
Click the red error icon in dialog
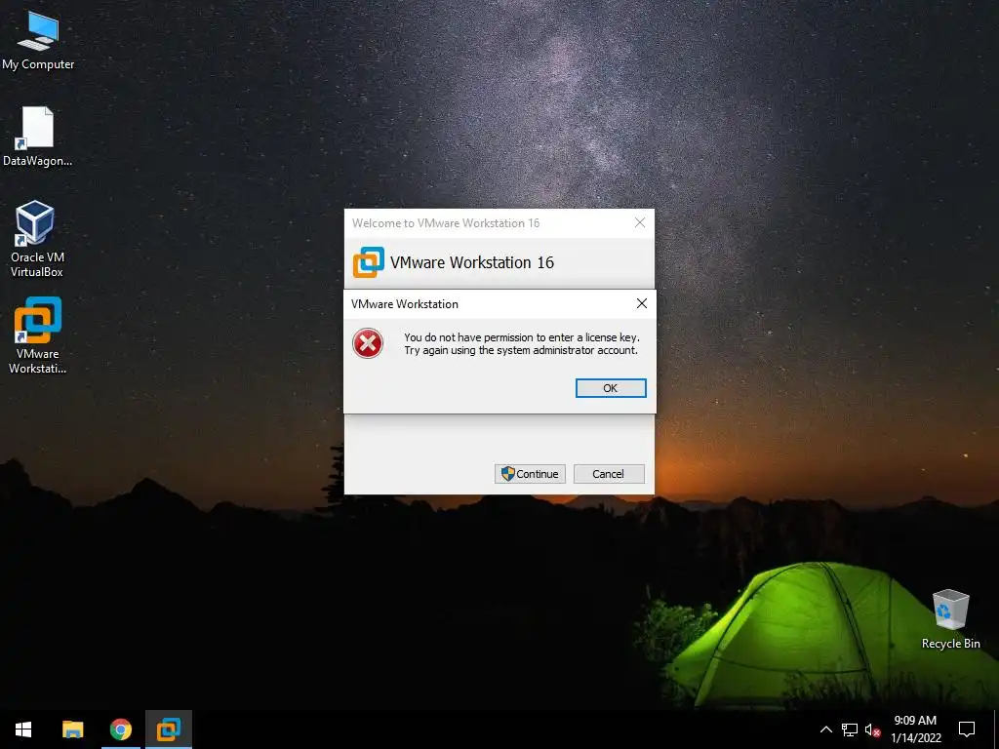(x=368, y=343)
